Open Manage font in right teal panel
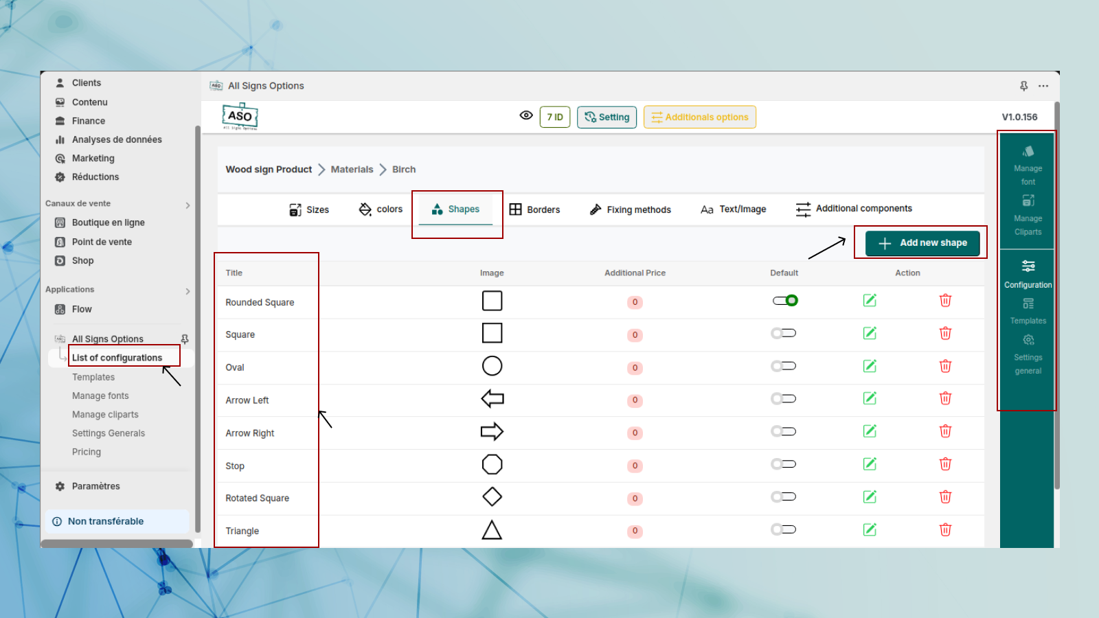The height and width of the screenshot is (618, 1099). coord(1028,165)
